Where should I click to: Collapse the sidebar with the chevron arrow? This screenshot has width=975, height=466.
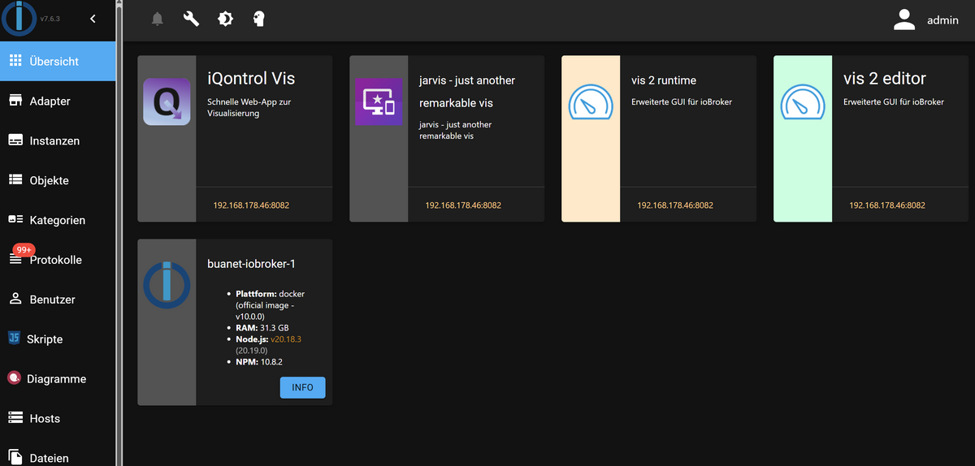coord(93,19)
